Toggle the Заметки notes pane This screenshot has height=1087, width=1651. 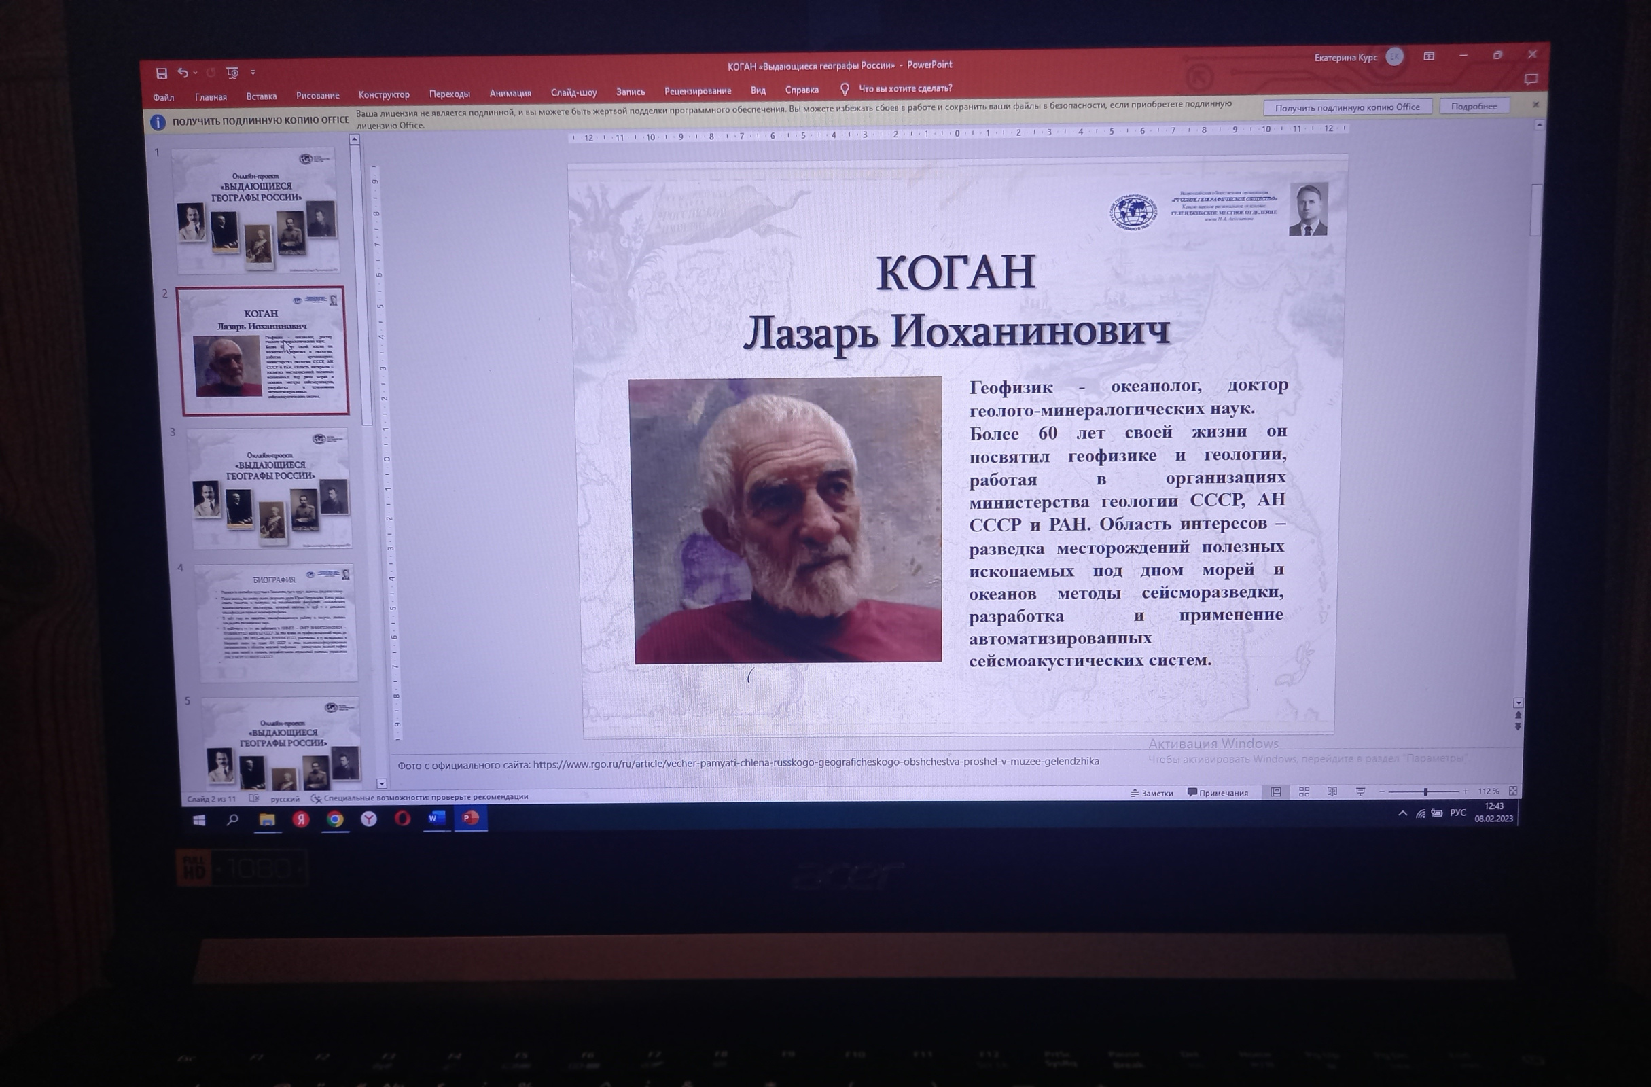pyautogui.click(x=1152, y=793)
